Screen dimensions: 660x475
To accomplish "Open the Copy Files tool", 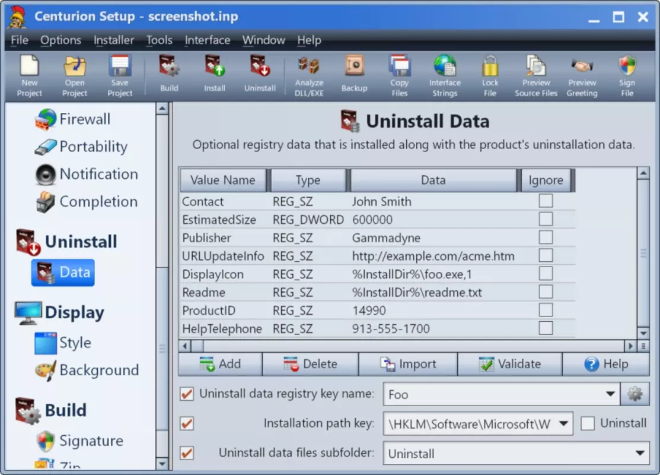I will (x=400, y=76).
